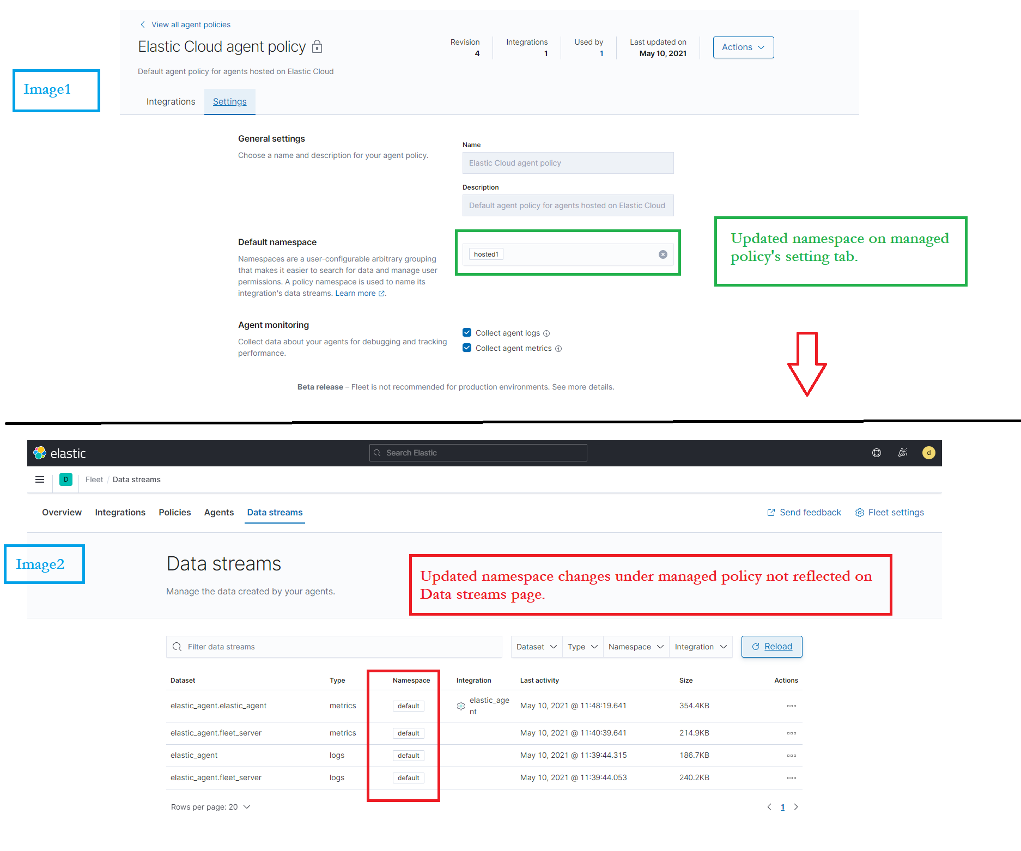Click the Learn more link about namespaces
The image size is (1021, 851).
tap(356, 293)
